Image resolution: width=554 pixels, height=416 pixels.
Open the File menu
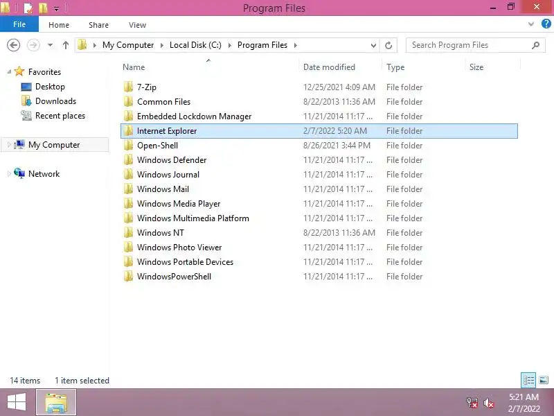tap(19, 24)
